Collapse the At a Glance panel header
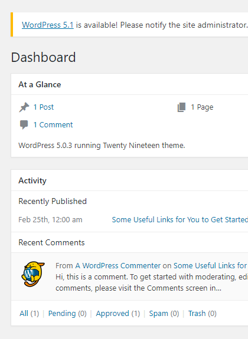248x339 pixels. [129, 84]
